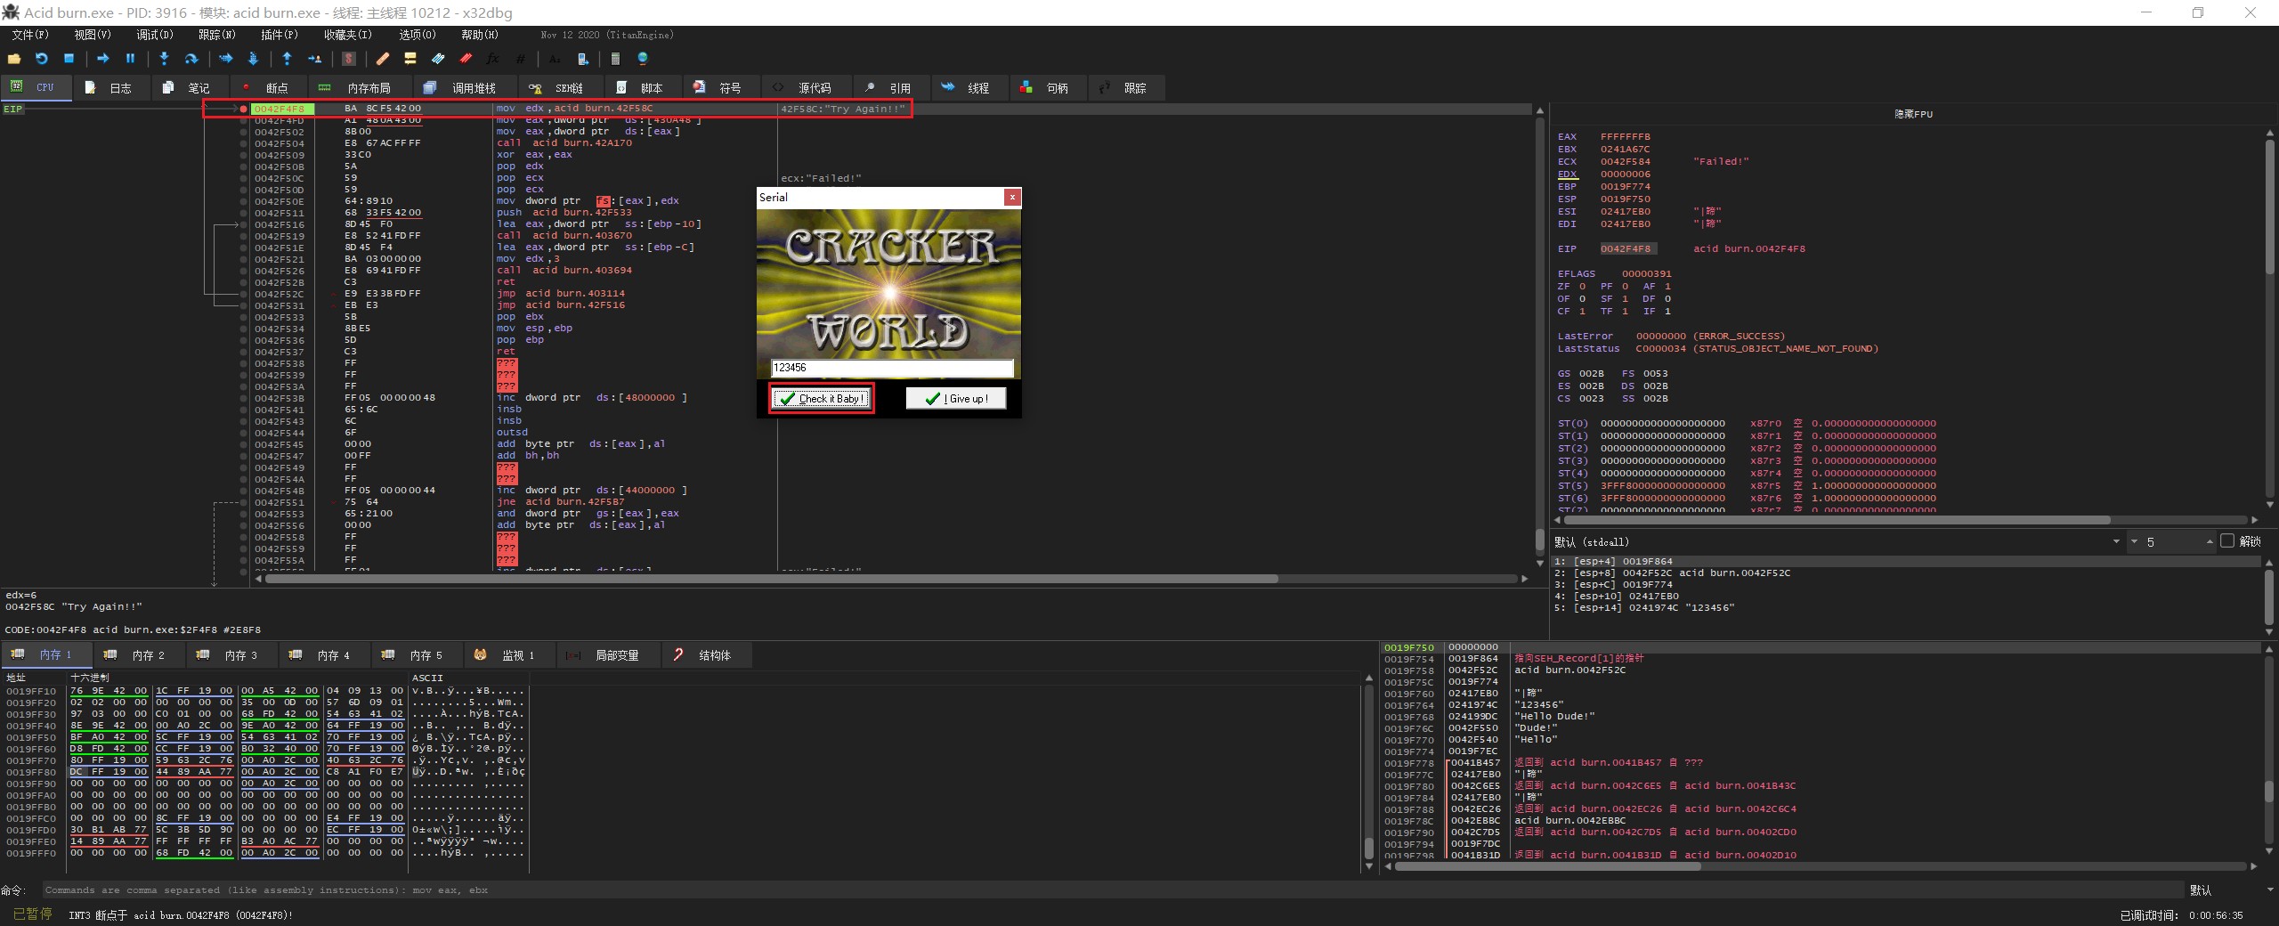Open the calculator tool icon
Viewport: 2279px width, 926px height.
(614, 59)
